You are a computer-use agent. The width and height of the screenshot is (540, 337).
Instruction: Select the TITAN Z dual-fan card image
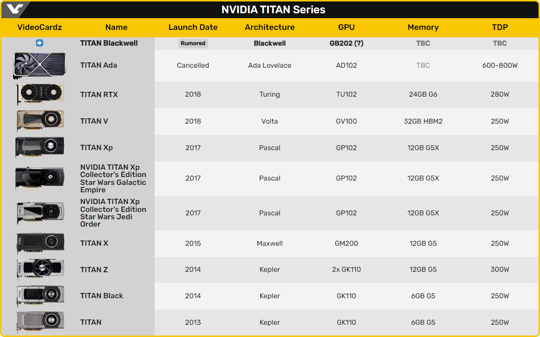(x=39, y=269)
